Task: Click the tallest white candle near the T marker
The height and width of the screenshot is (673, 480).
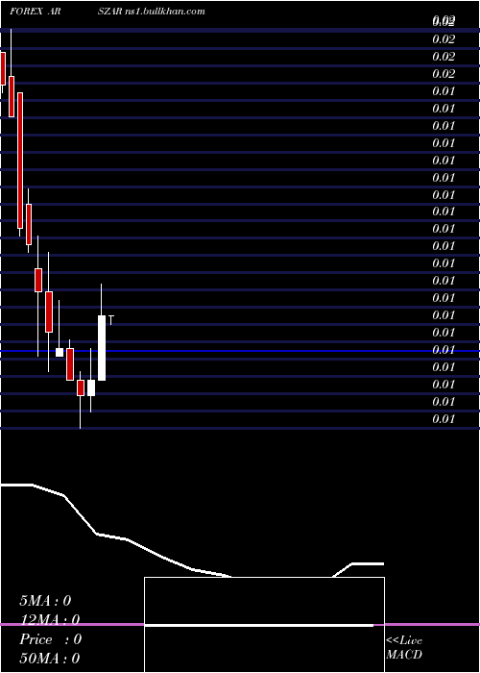Action: tap(102, 348)
